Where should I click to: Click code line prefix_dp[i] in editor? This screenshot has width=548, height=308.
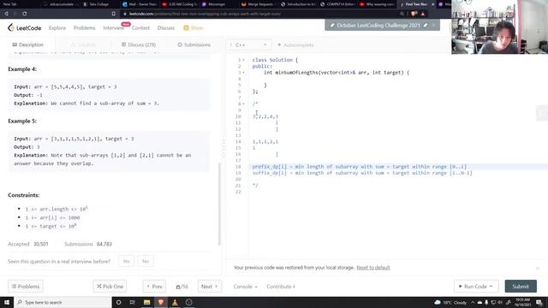click(x=360, y=167)
